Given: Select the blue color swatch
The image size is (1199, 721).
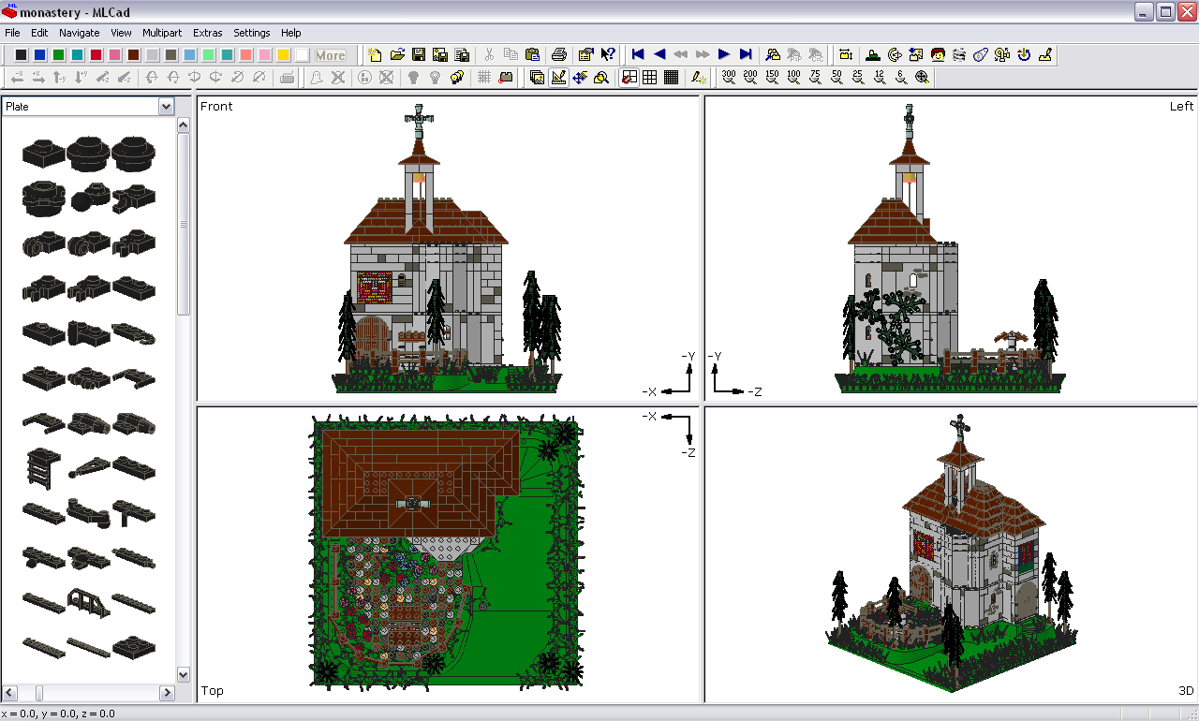Looking at the screenshot, I should (39, 55).
